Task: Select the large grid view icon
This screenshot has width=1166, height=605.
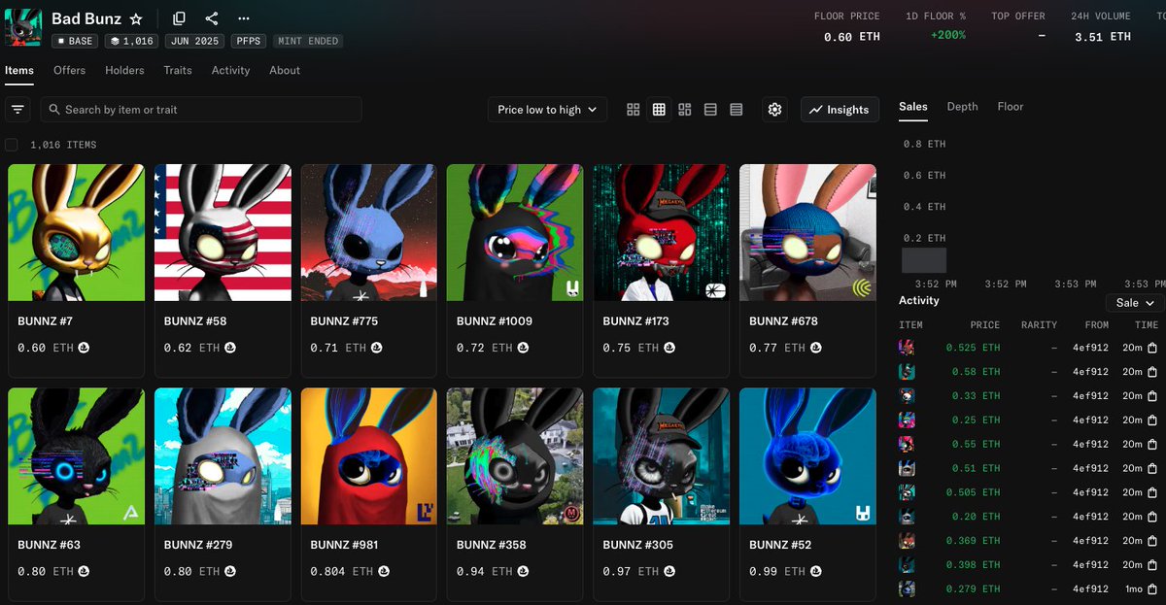Action: tap(634, 110)
